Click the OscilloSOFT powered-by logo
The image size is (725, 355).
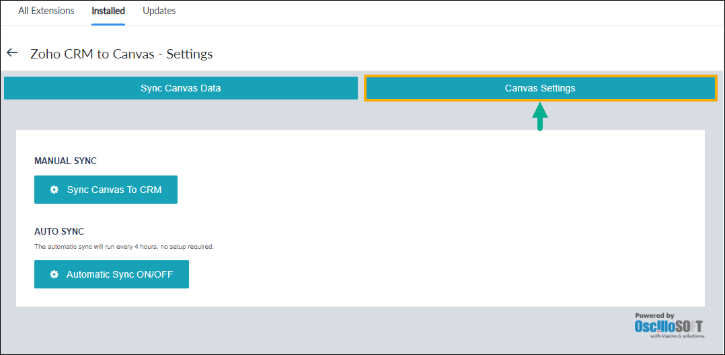click(670, 325)
